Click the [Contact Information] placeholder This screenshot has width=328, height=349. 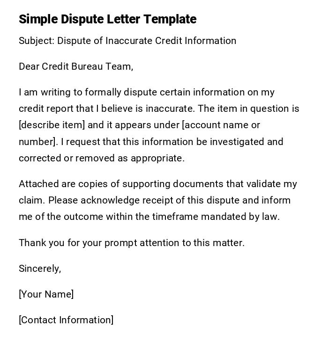coord(66,320)
